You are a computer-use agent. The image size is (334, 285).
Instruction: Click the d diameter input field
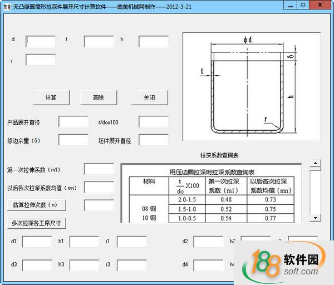41,41
